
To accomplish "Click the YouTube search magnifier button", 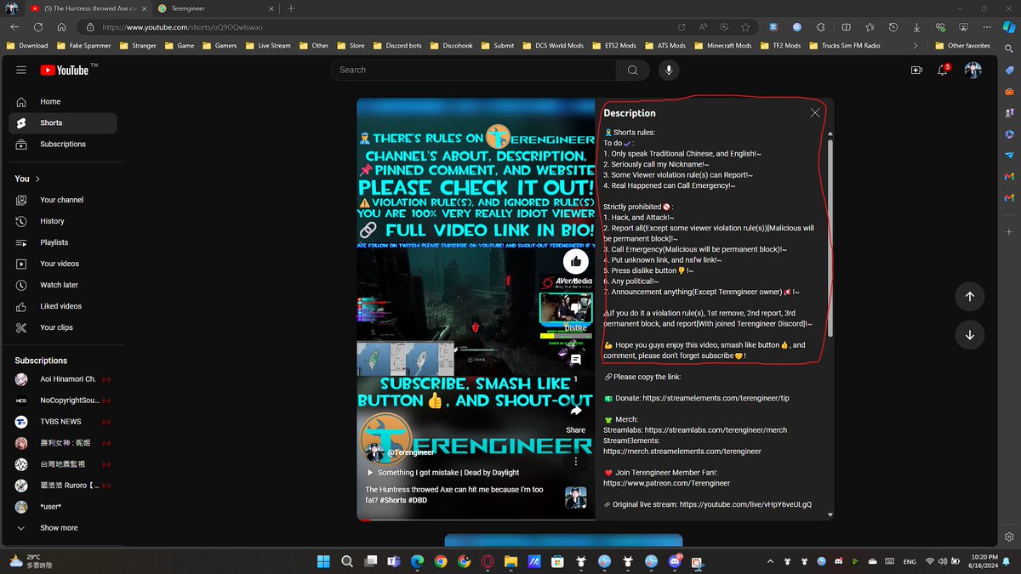I will click(632, 70).
